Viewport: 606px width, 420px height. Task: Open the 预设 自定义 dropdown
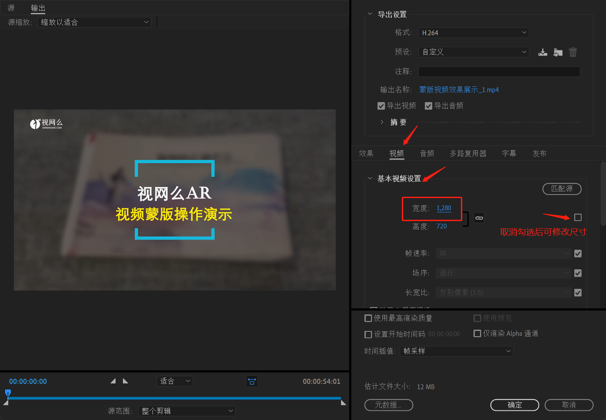point(474,52)
